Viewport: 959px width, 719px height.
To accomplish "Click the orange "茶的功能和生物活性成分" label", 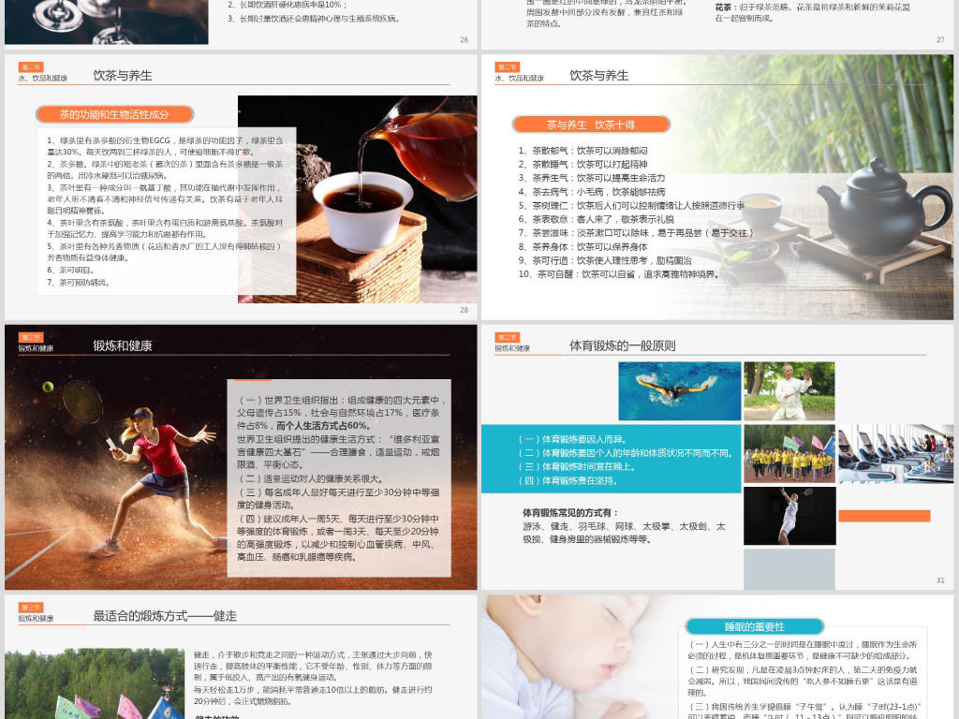I will [x=114, y=114].
